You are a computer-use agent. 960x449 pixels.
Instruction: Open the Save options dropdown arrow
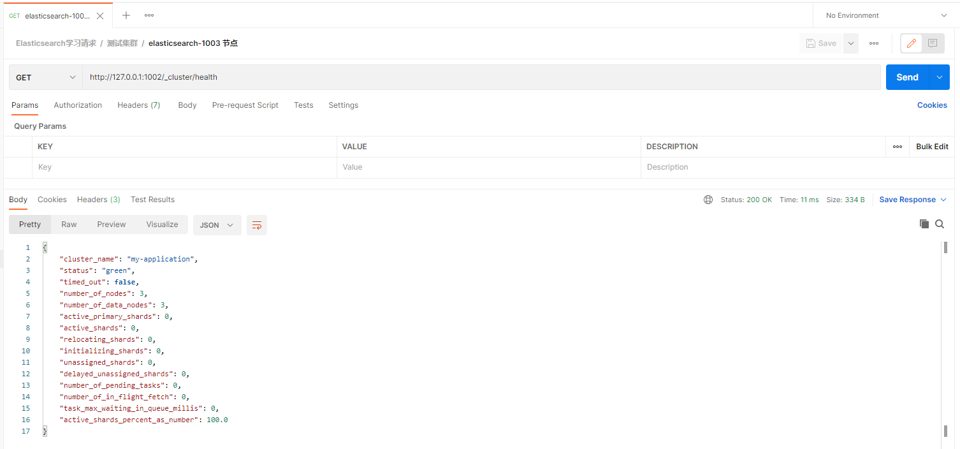[851, 43]
